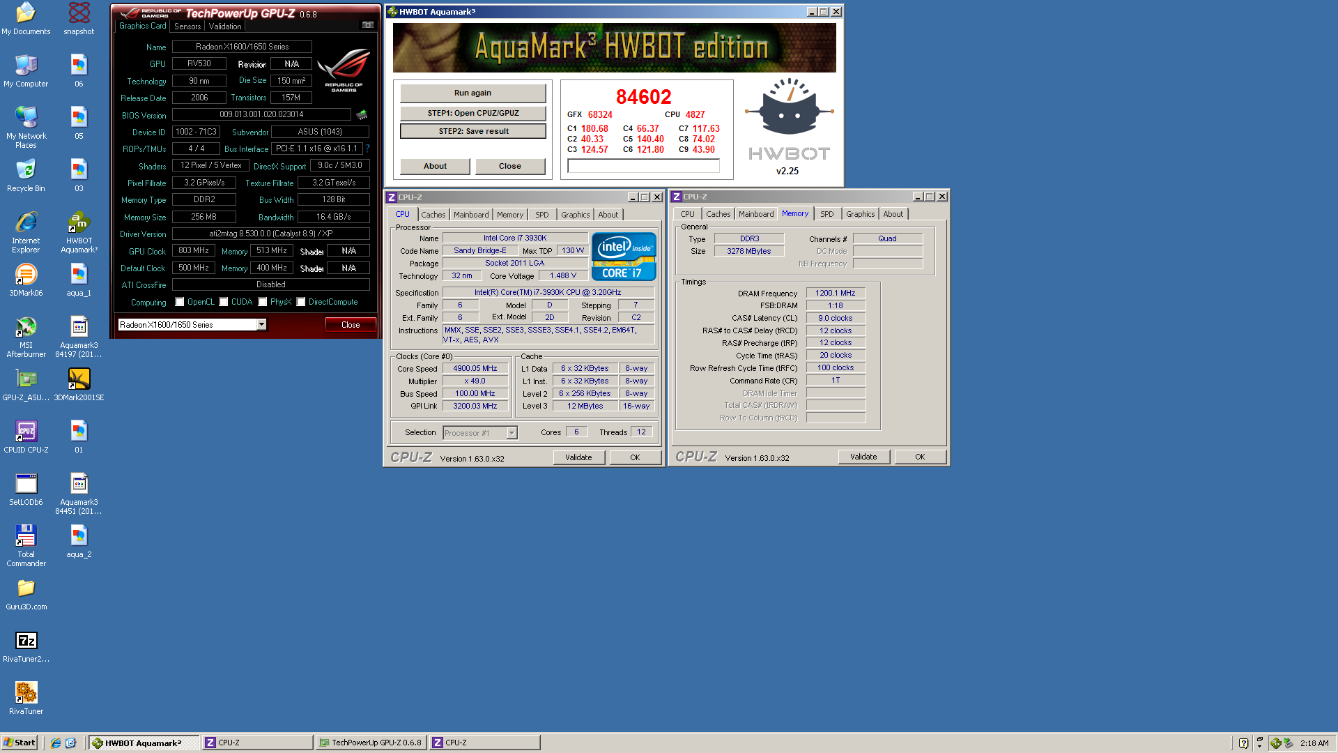Open RivaTuner2 7z archive icon
Screen dimensions: 1338x753
[26, 646]
